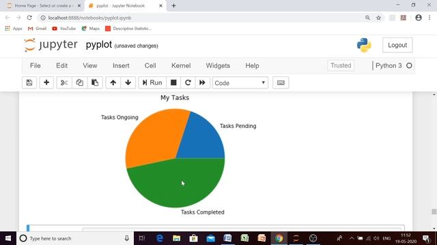Click the Type here to search box

point(75,238)
